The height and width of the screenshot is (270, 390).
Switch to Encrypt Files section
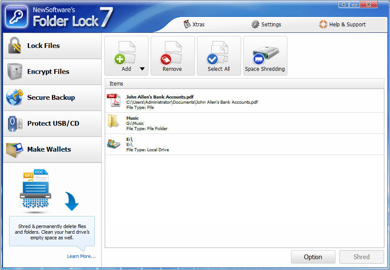52,72
